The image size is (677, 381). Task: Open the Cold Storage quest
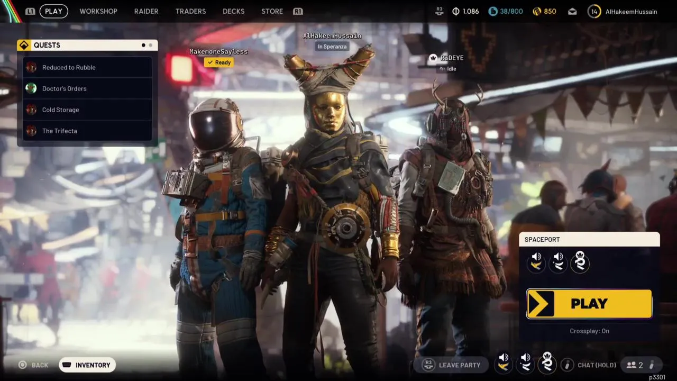click(x=87, y=110)
